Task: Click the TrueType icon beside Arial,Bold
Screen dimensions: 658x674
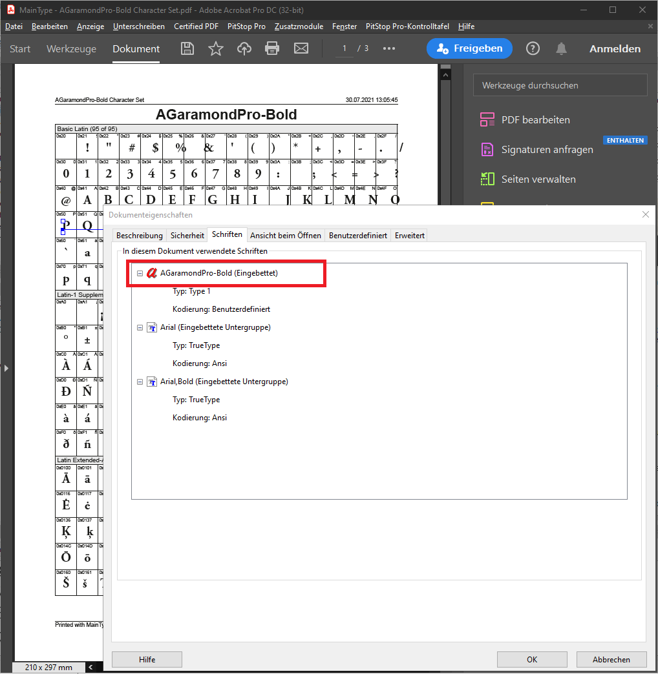Action: point(152,382)
